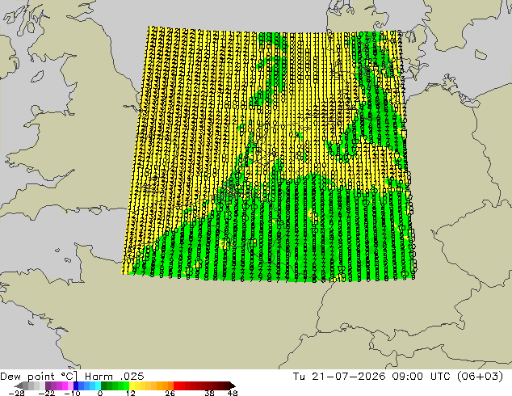Click the '(06+03)' run offset text
512x396 pixels.
tap(480, 377)
